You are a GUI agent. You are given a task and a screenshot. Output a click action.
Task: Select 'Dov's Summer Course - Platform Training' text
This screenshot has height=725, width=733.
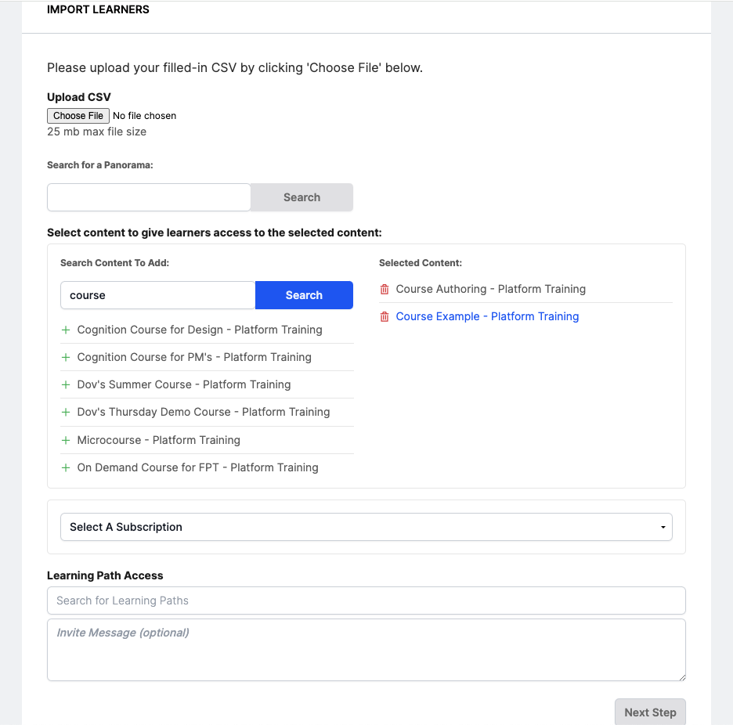(x=184, y=384)
